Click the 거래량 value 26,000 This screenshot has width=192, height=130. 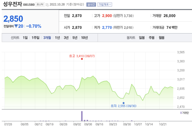(x=169, y=16)
